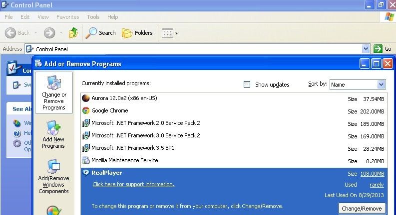Click the Last Used On 8/29/2013 text
Viewport: 396px width, 215px height.
(x=354, y=195)
